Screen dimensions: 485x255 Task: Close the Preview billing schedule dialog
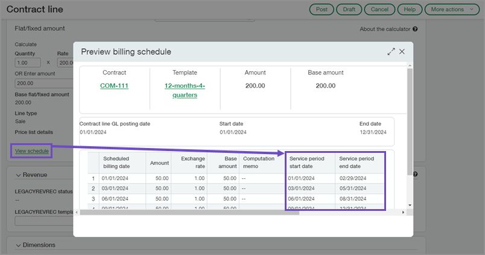click(402, 52)
